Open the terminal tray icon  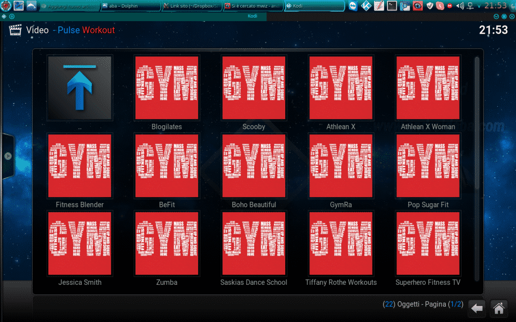392,6
